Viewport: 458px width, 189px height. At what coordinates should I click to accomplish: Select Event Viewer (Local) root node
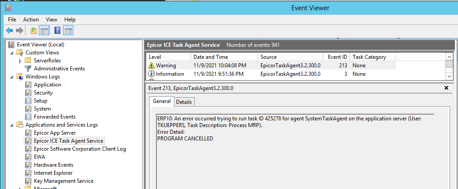[x=41, y=45]
